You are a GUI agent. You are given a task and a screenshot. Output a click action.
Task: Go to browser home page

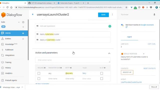(11, 7)
